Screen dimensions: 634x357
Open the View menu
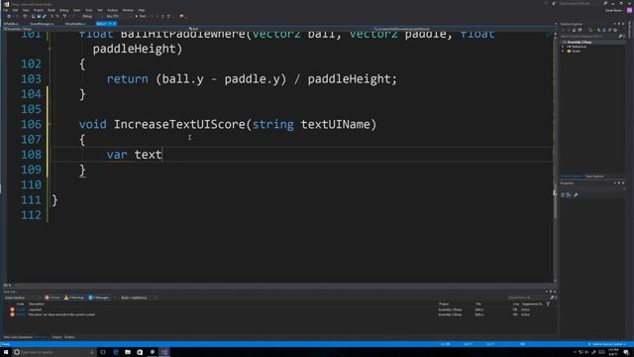coord(26,10)
